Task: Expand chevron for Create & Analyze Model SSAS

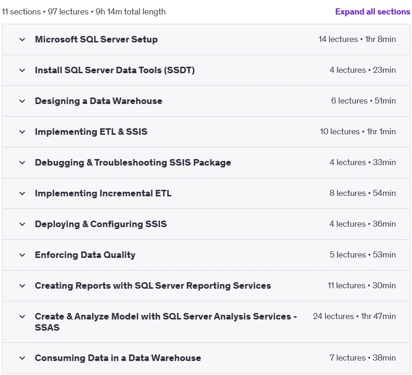Action: [22, 317]
